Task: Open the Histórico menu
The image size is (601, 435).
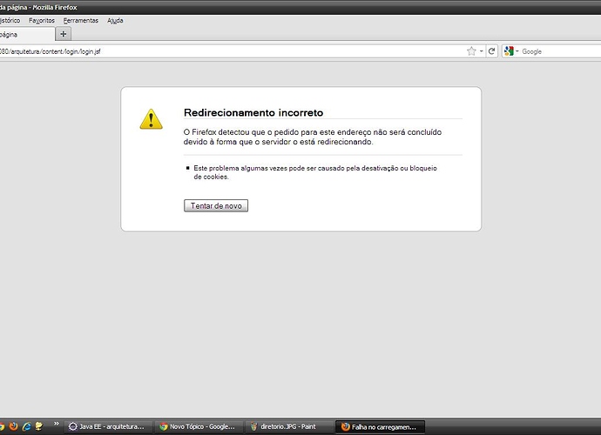Action: 10,21
